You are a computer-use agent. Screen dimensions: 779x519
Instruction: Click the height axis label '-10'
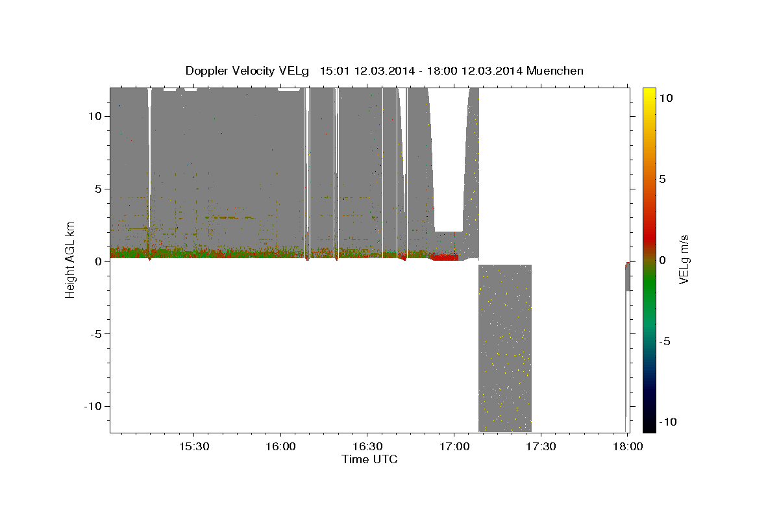94,406
